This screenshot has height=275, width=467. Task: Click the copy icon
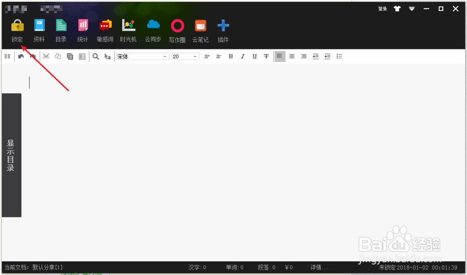pos(58,56)
